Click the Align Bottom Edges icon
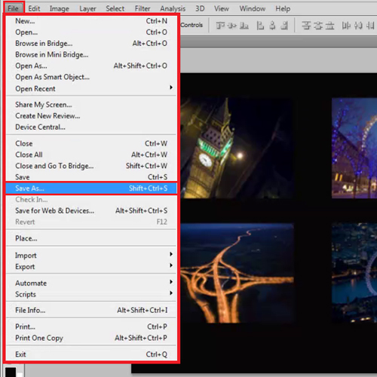The width and height of the screenshot is (377, 377). 244,26
